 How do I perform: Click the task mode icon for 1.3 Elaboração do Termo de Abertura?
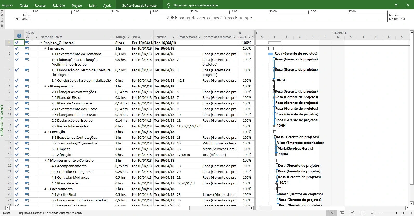(x=27, y=70)
